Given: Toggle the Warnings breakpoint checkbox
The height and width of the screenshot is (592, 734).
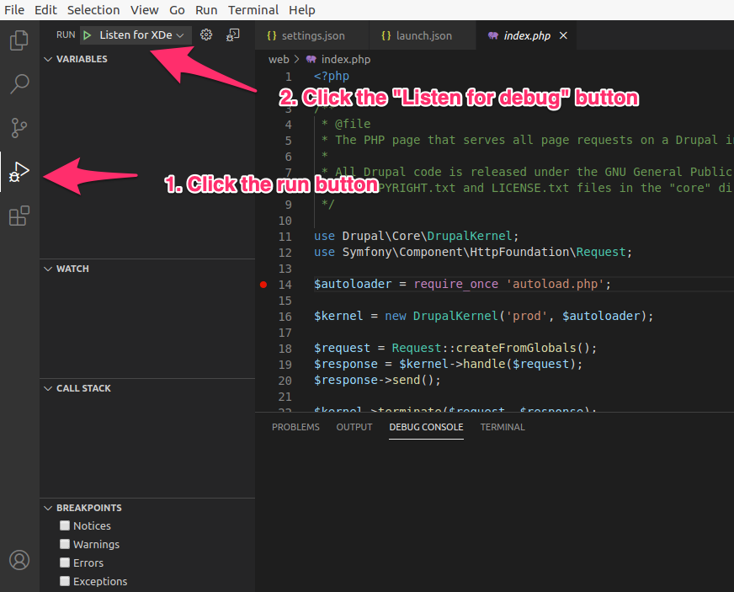Looking at the screenshot, I should [65, 544].
